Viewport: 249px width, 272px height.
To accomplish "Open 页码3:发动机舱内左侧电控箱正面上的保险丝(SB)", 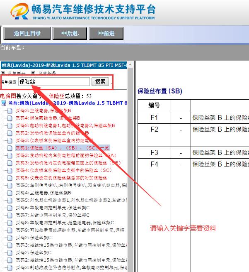I will point(68,163).
